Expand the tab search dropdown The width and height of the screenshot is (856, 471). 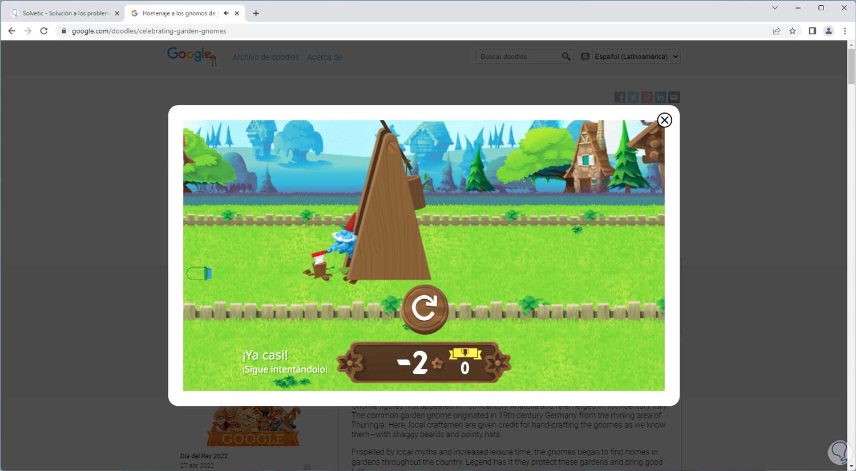[x=774, y=8]
